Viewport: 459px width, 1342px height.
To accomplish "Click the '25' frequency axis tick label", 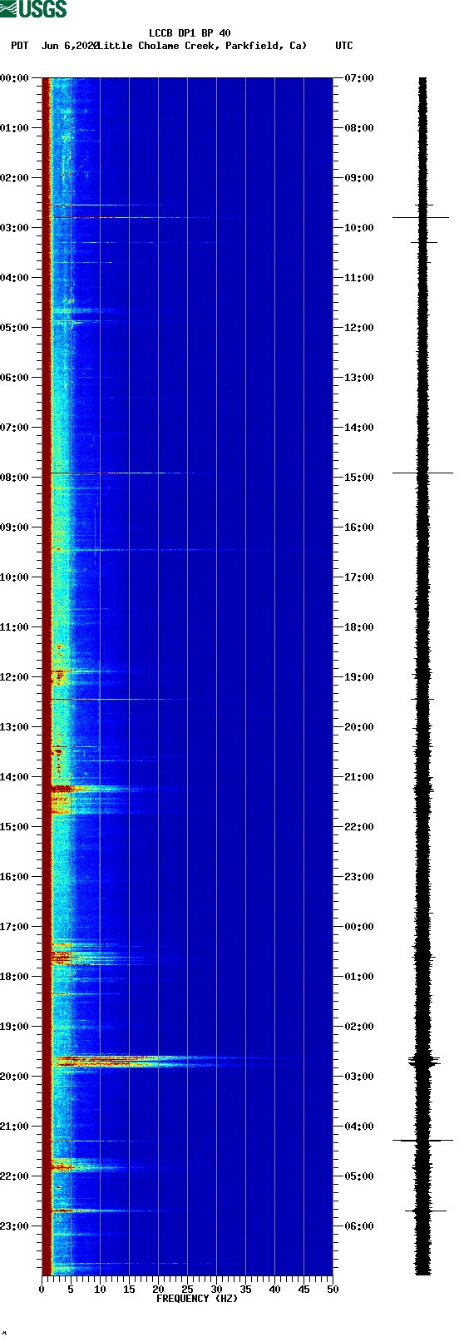I will [x=187, y=1290].
